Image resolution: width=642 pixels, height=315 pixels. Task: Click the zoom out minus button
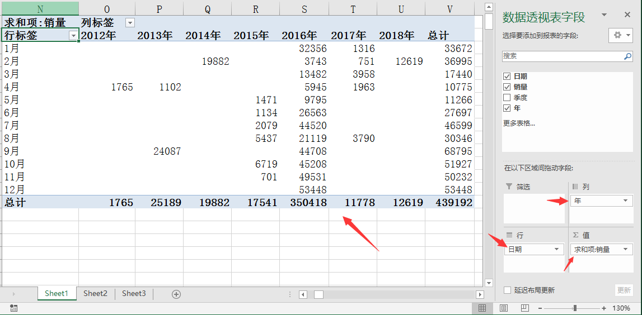click(x=541, y=308)
